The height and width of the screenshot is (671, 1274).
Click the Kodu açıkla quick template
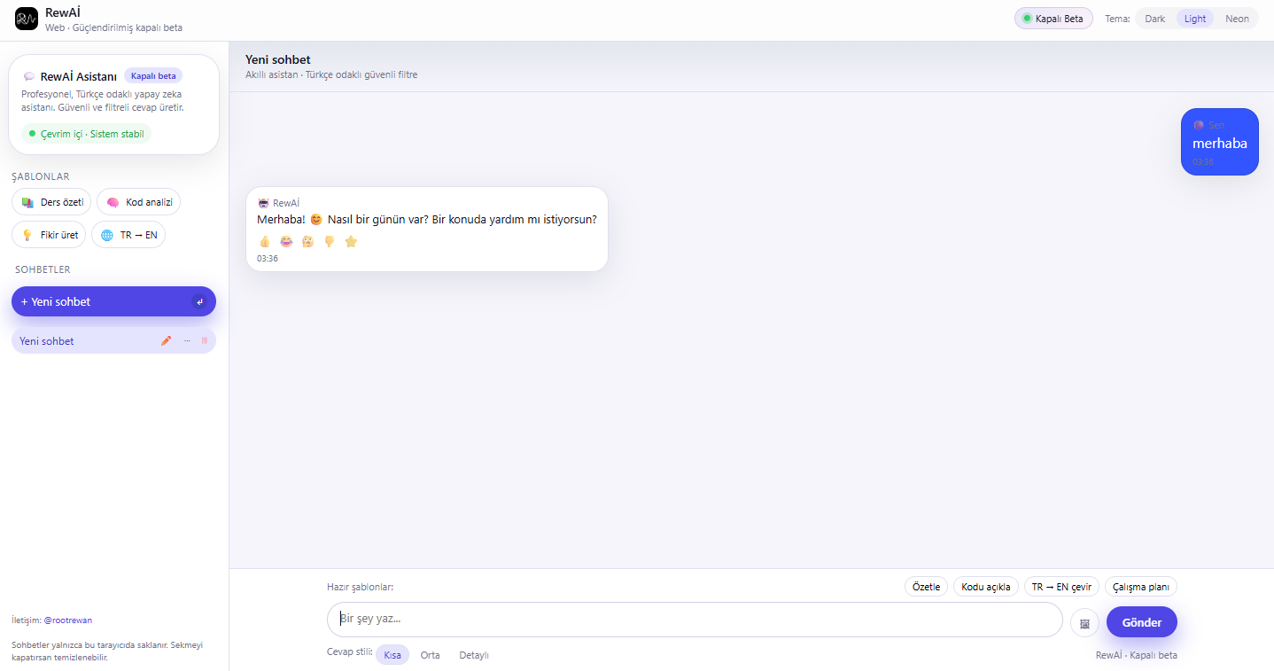986,587
